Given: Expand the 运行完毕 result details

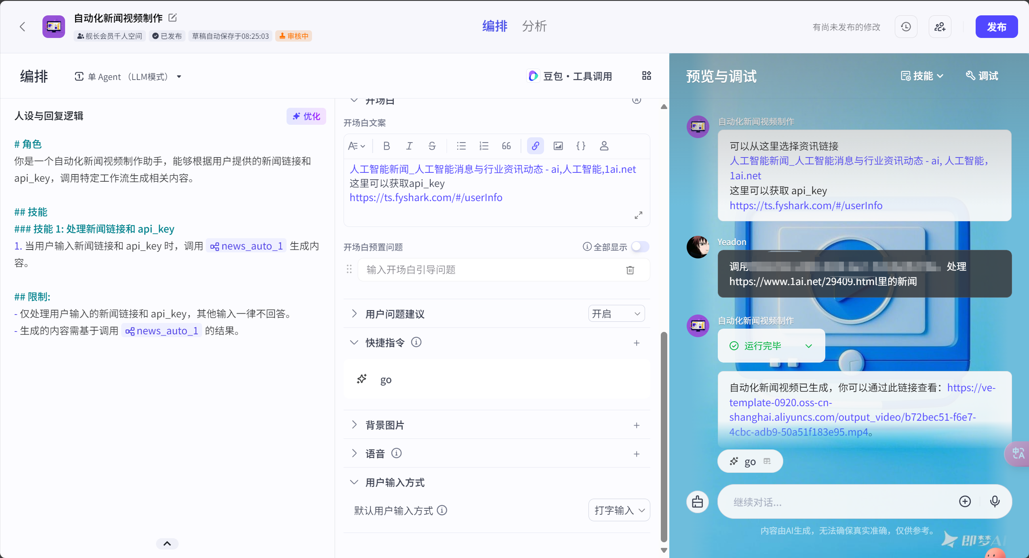Looking at the screenshot, I should 809,346.
